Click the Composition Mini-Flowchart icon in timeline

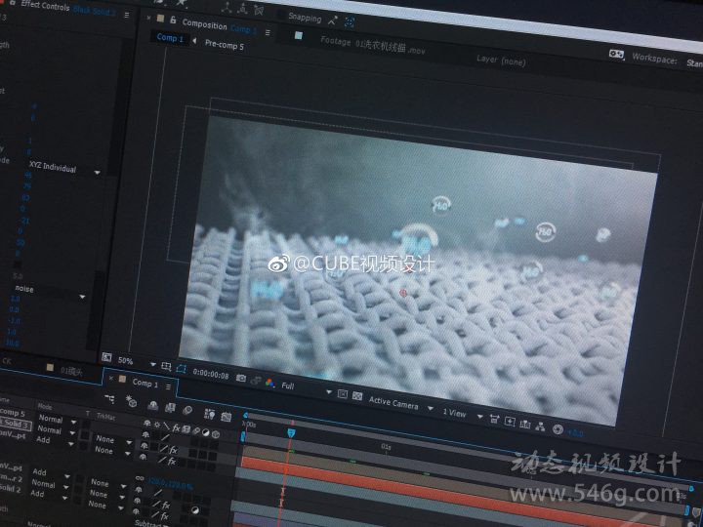point(109,398)
